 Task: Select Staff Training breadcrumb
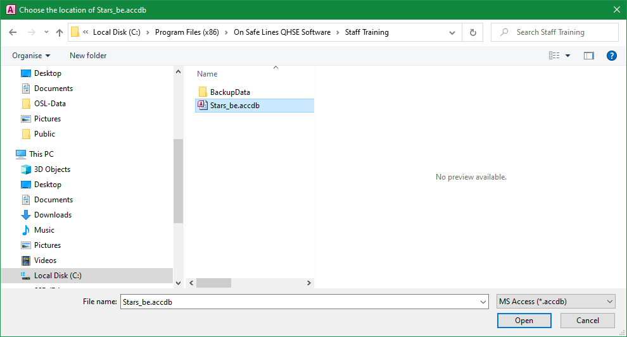click(367, 32)
